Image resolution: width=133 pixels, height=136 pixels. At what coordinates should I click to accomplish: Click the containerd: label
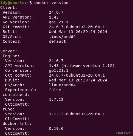point(16,95)
